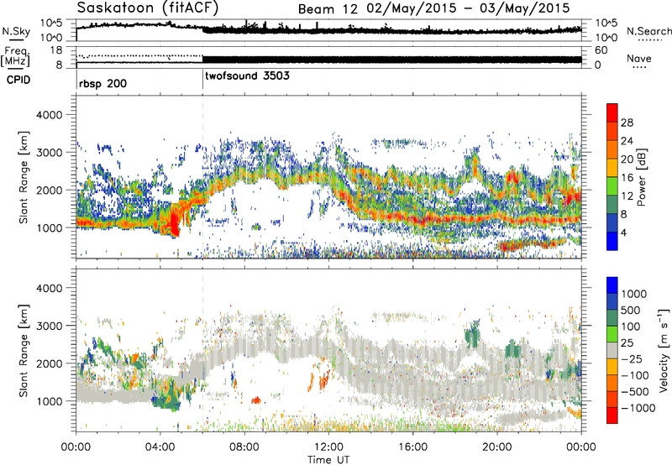Click the power panel 'Slant Range [km]' label
672x465 pixels.
[24, 177]
